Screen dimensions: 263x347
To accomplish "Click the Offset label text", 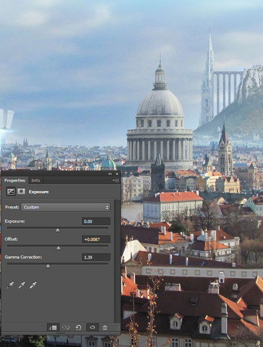I will click(x=11, y=239).
